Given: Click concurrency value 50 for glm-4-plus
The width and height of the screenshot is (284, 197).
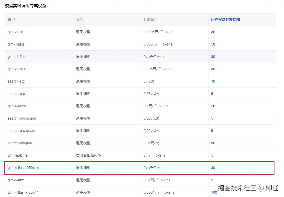Looking at the screenshot, I should [x=213, y=44].
